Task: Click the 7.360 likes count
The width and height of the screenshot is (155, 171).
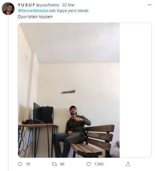Action: click(99, 164)
